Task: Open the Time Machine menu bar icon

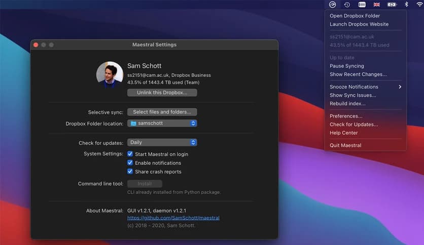Action: pyautogui.click(x=347, y=5)
